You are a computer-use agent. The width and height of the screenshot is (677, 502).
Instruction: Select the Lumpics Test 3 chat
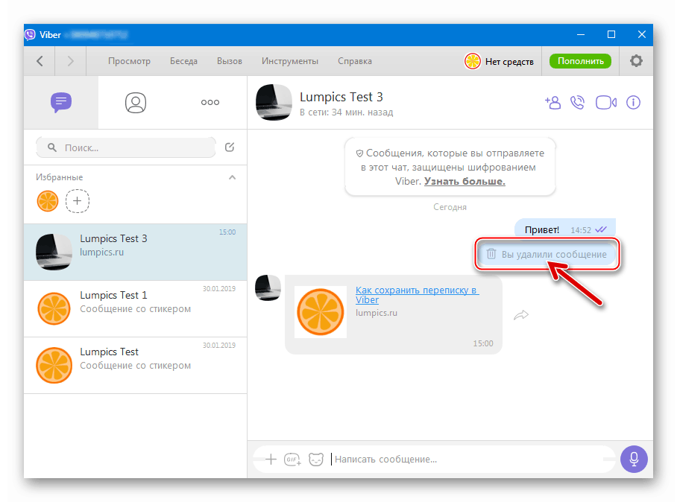point(135,252)
